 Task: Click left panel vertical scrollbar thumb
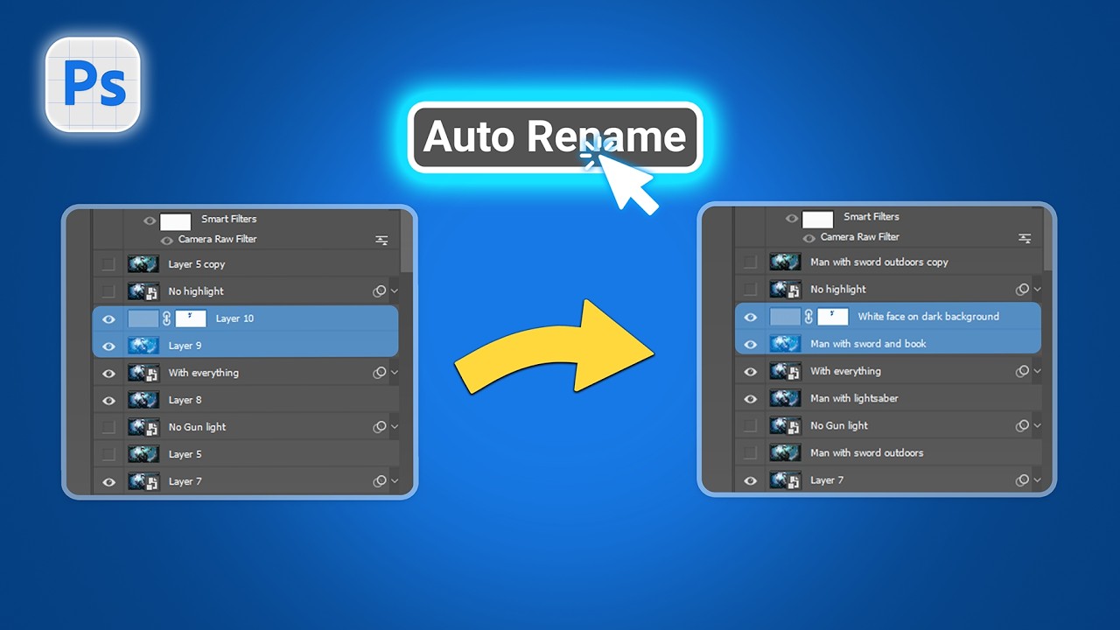(406, 241)
